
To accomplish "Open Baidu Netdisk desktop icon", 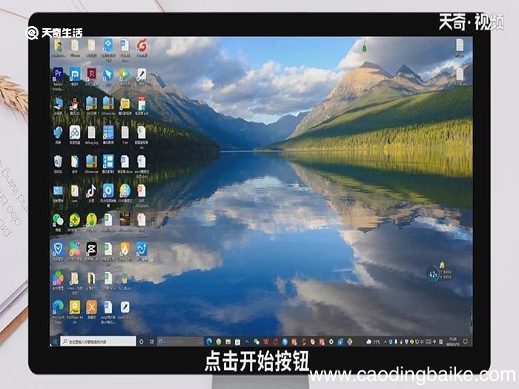I will [75, 133].
